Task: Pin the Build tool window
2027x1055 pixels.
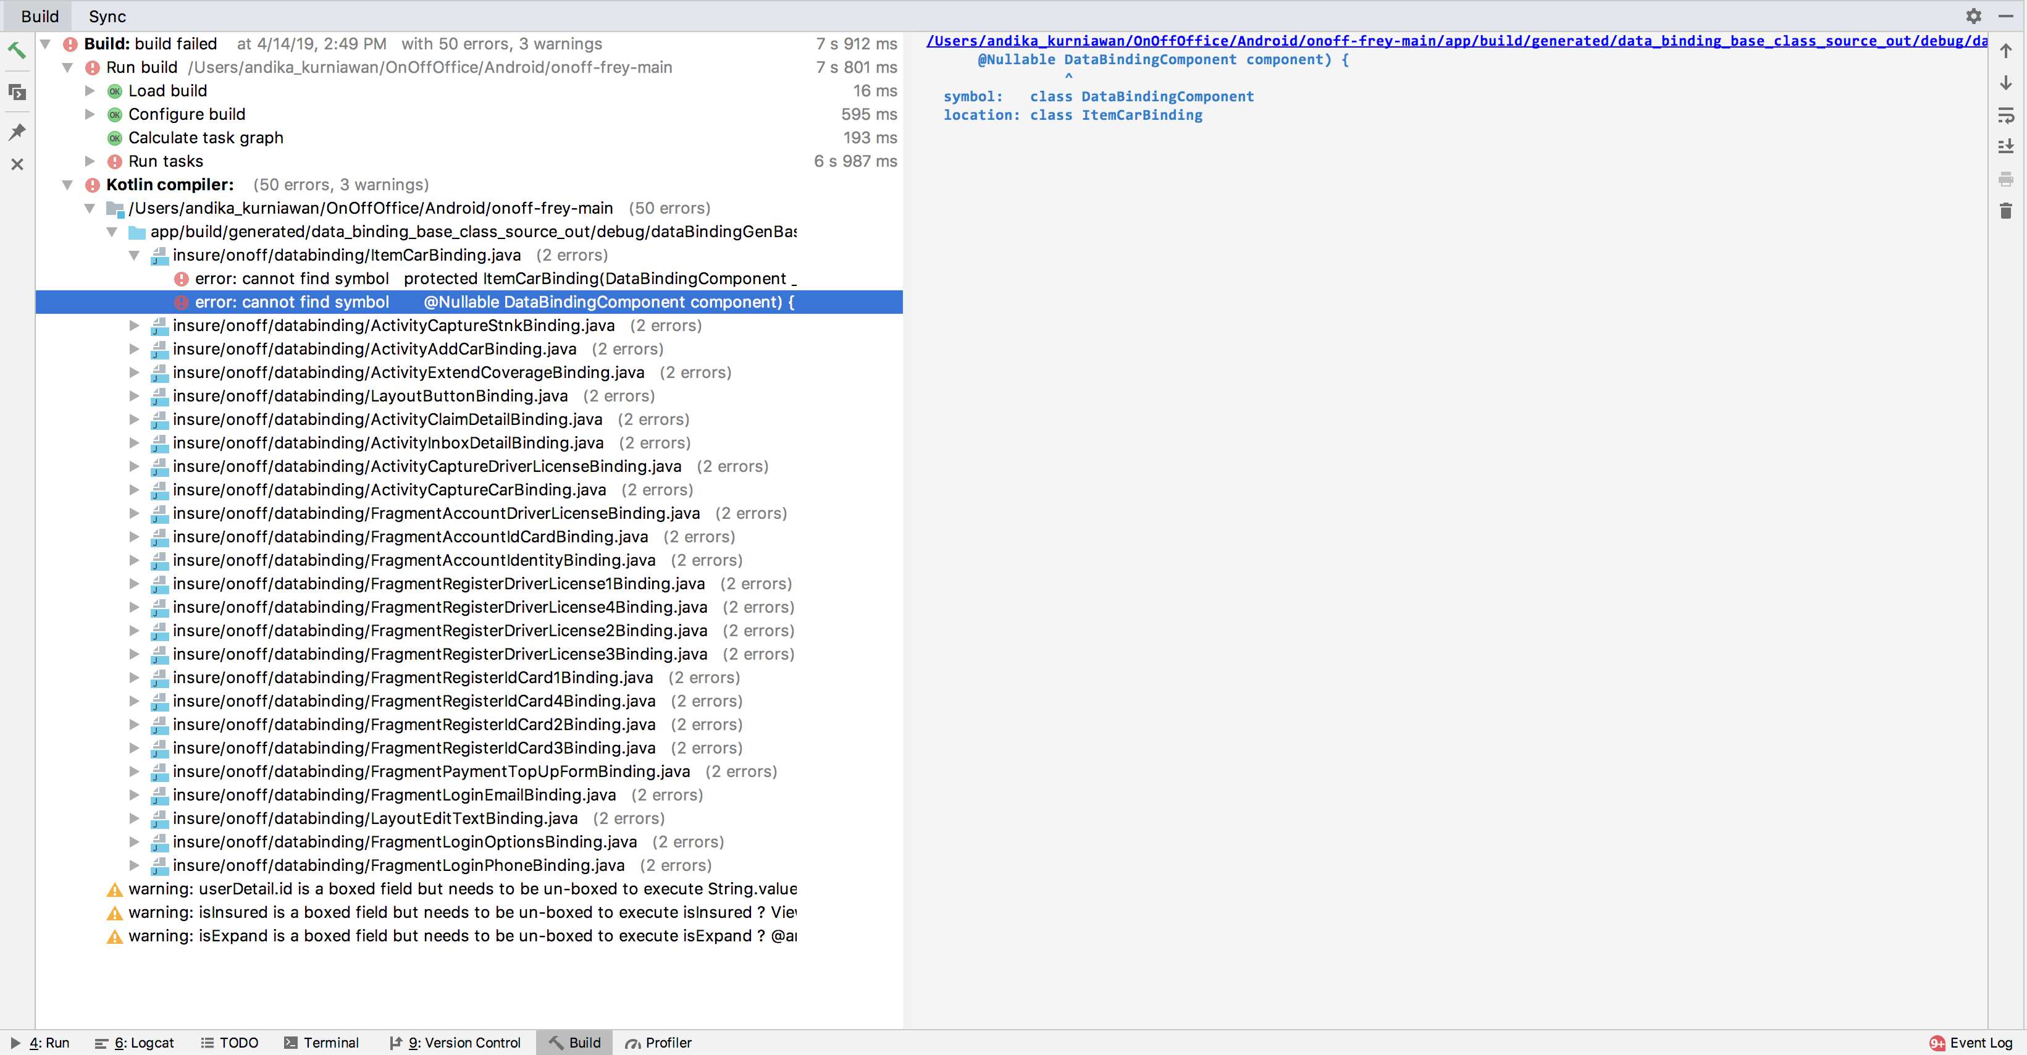Action: [17, 130]
